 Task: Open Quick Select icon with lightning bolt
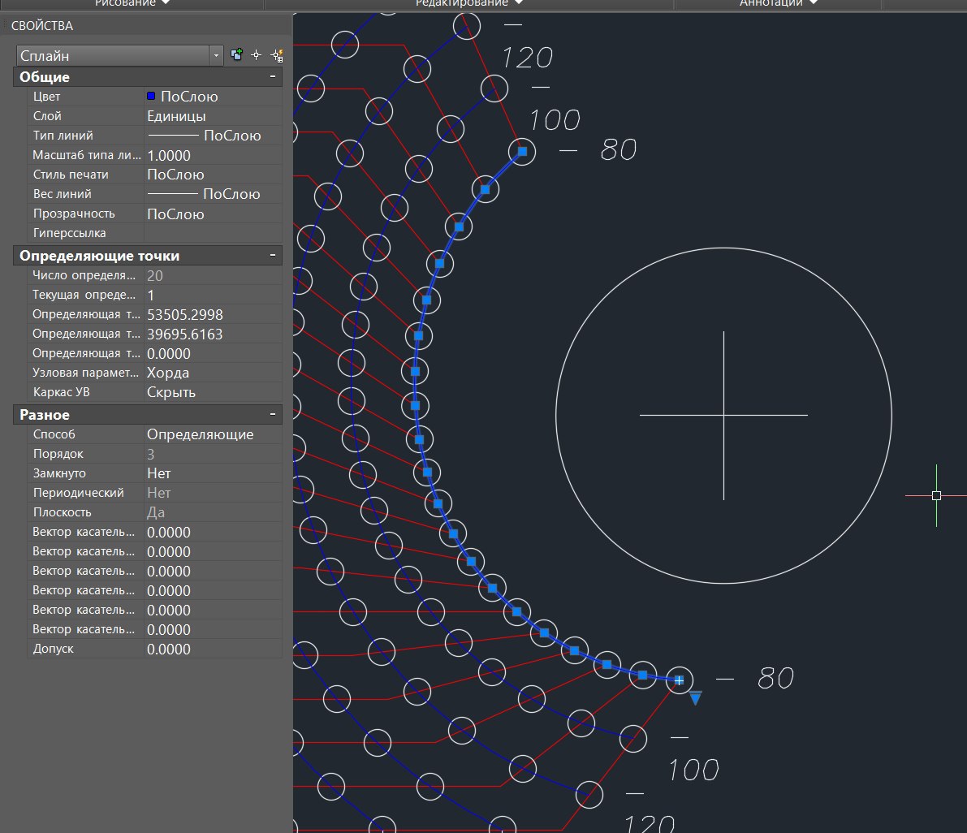pos(277,55)
